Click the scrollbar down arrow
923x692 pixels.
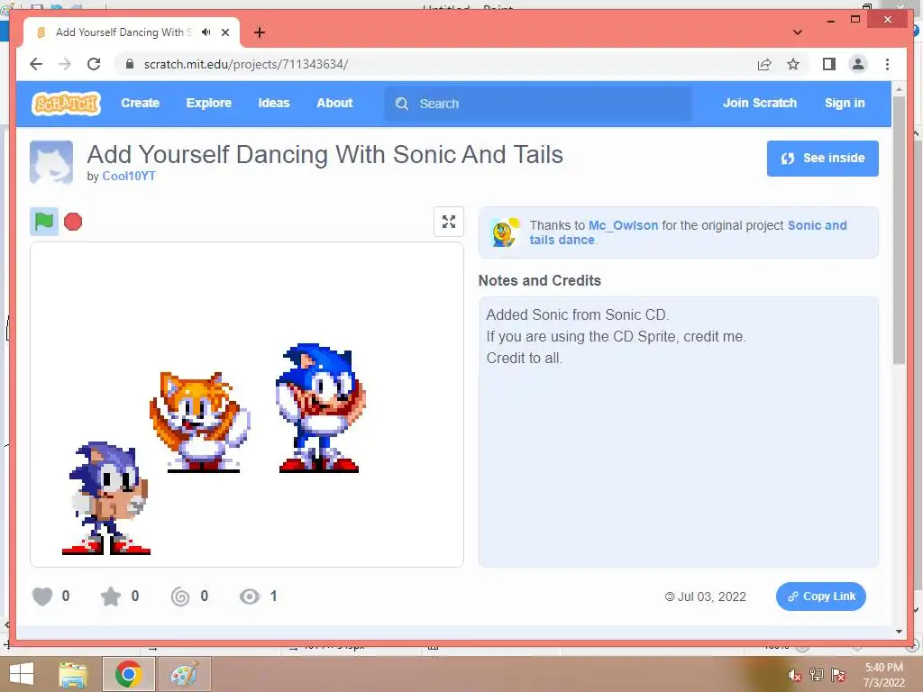[x=899, y=632]
